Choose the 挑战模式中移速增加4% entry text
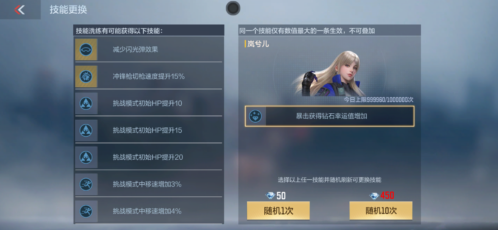Image resolution: width=498 pixels, height=230 pixels. 147,211
